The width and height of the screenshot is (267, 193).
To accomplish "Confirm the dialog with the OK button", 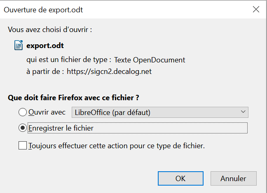I will point(180,178).
